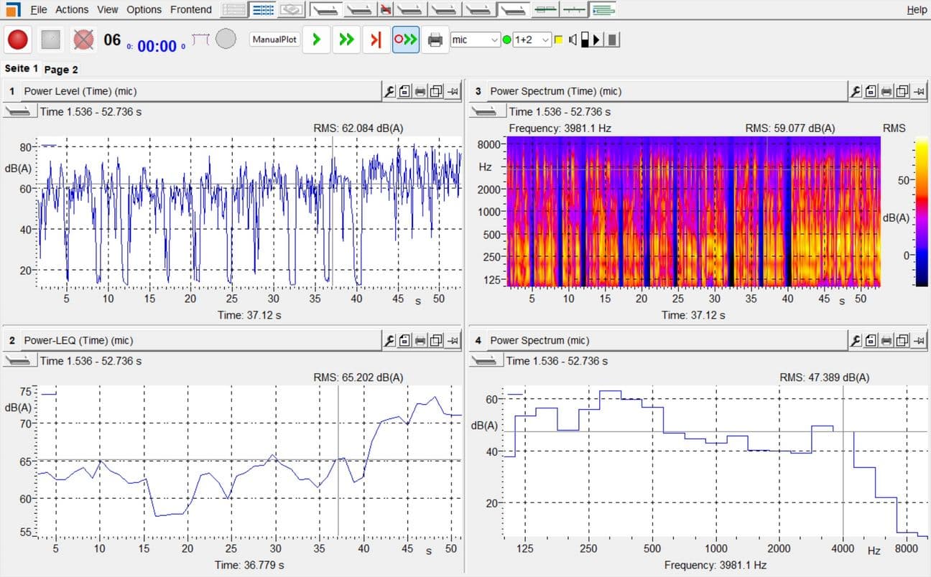931x577 pixels.
Task: Open the 1+2 channel selection dropdown
Action: coord(532,40)
